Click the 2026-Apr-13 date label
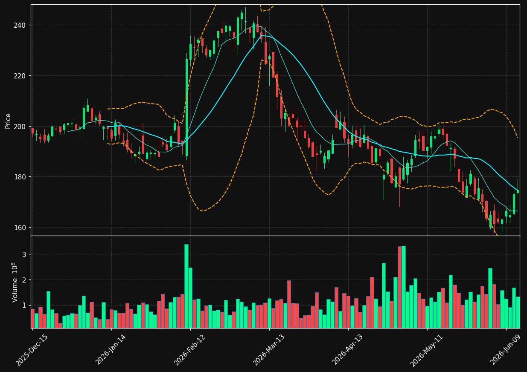This screenshot has height=372, width=527. 348,349
